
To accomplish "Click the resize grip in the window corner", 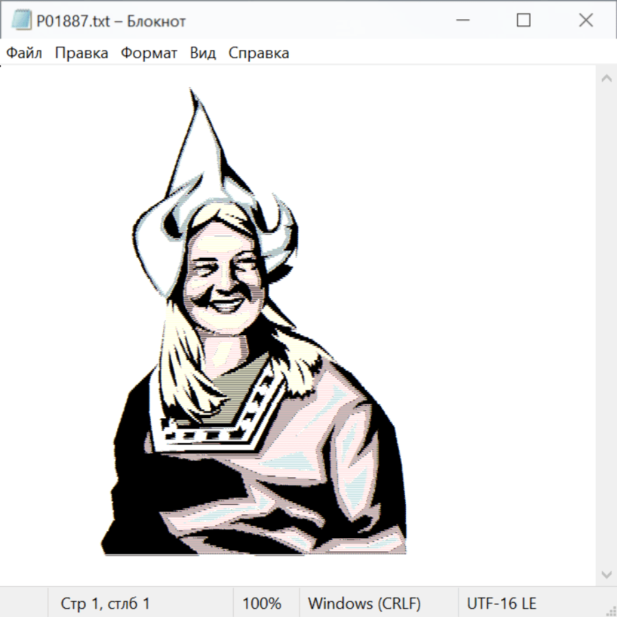I will 611,611.
